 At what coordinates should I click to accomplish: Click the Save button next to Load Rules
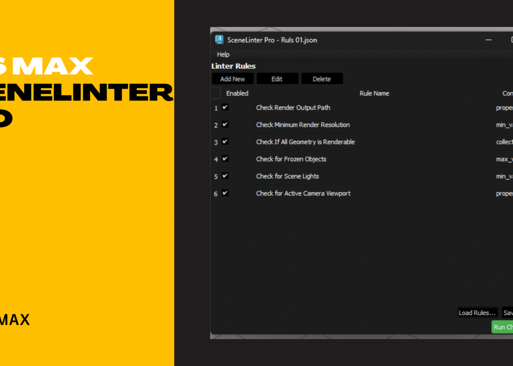click(508, 312)
